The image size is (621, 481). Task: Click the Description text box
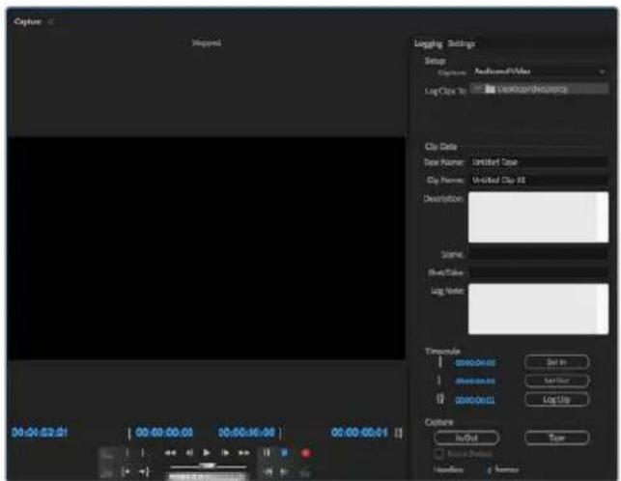coord(538,217)
